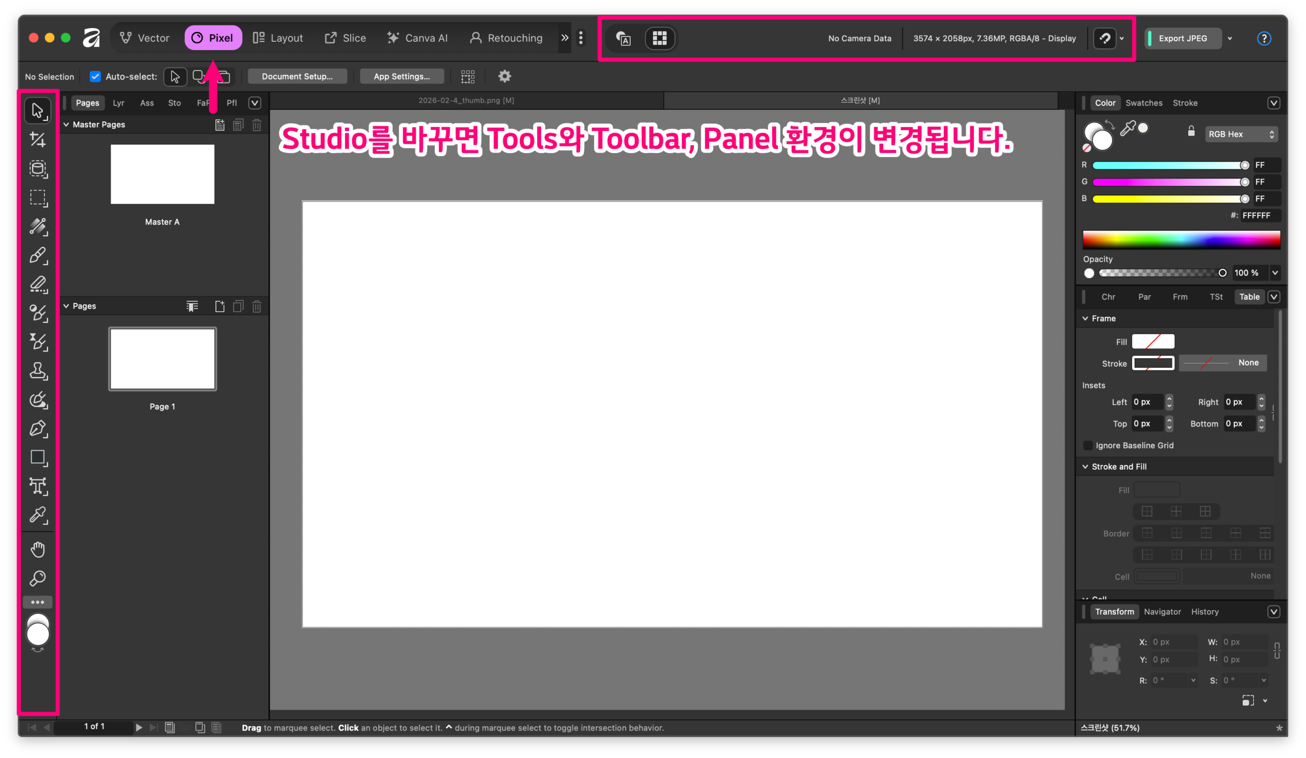Select the Rectangle shape tool
This screenshot has height=758, width=1306.
(38, 458)
